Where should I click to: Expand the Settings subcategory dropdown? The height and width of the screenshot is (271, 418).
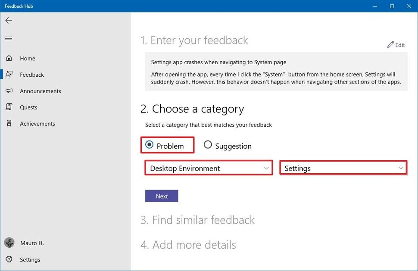click(x=343, y=168)
